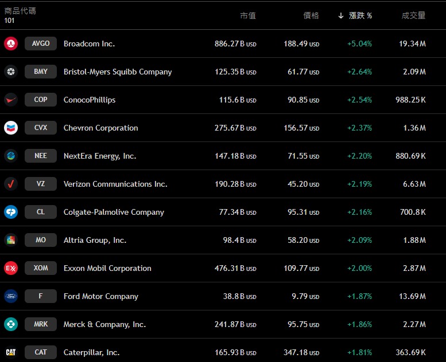Sort the list by 市值 column

[248, 15]
